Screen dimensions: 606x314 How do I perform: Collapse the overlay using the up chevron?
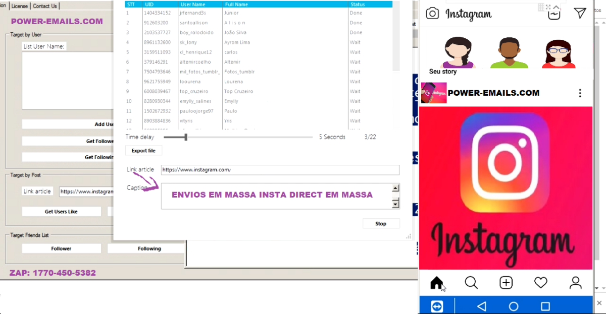tap(557, 6)
